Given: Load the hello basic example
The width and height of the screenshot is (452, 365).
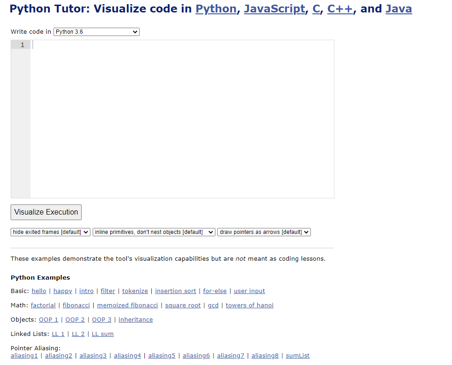Looking at the screenshot, I should 39,291.
